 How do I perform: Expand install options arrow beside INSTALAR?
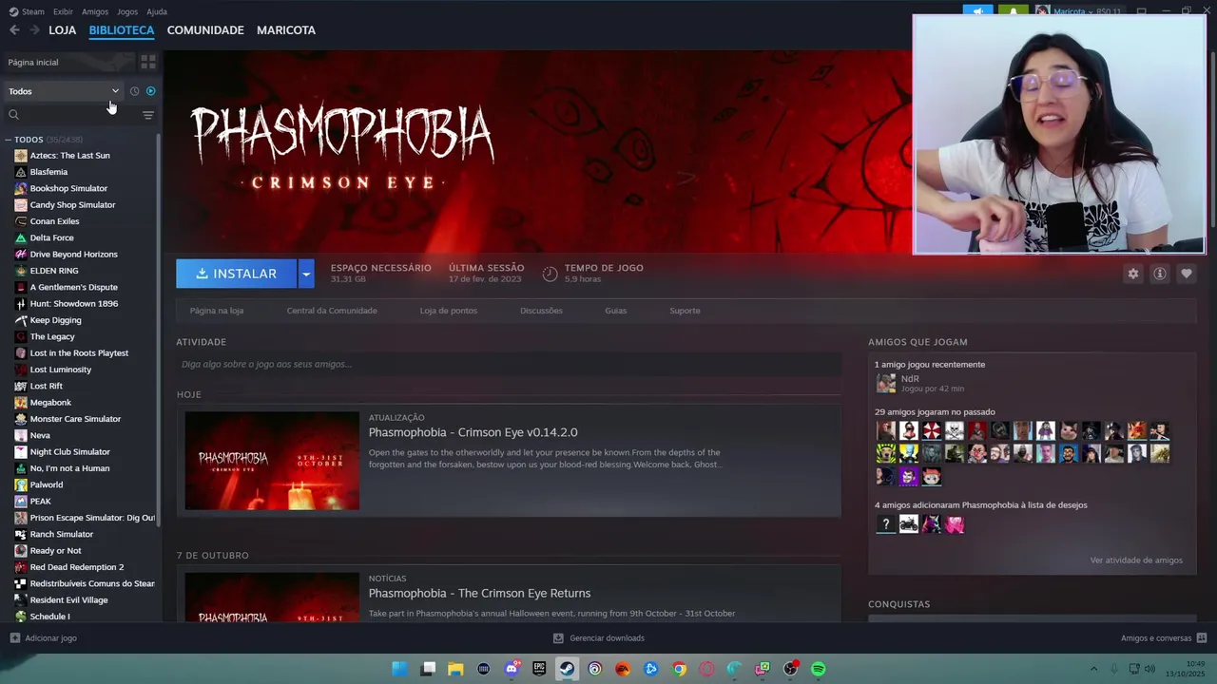(306, 274)
